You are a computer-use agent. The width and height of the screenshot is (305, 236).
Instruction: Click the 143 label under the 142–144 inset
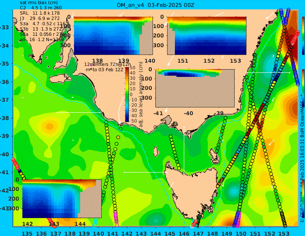tap(54, 224)
